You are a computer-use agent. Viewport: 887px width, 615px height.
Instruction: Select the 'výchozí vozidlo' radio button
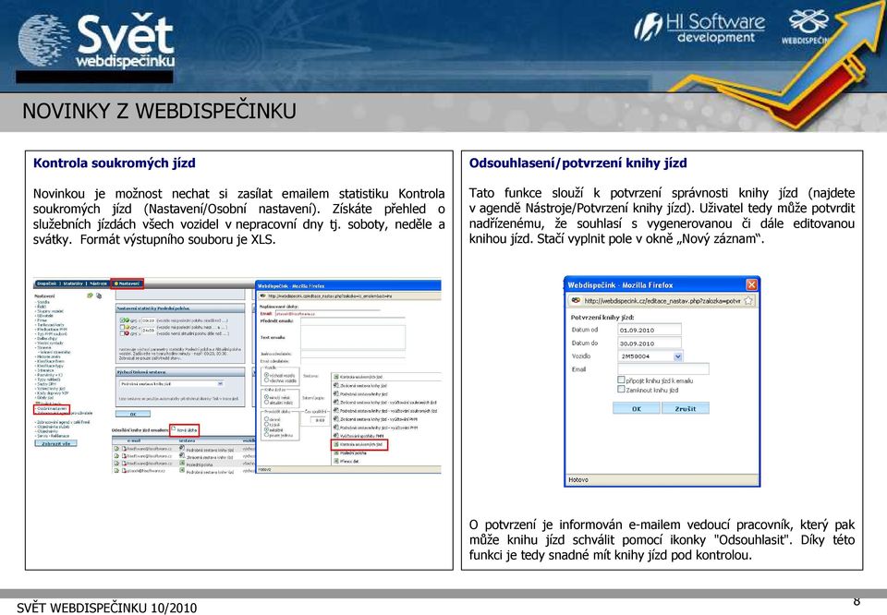click(x=266, y=375)
